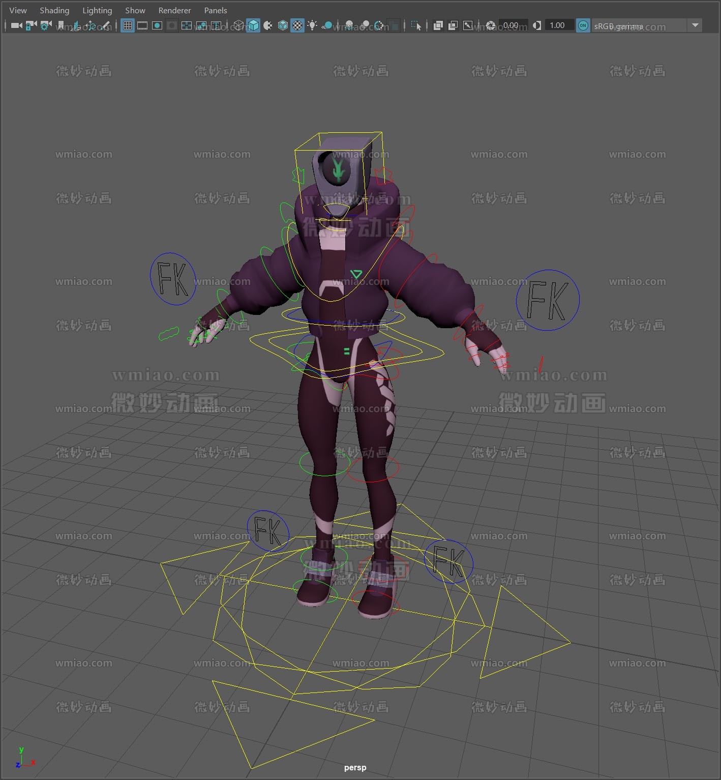Open the Panels menu
Screen dimensions: 721x780
pos(216,10)
